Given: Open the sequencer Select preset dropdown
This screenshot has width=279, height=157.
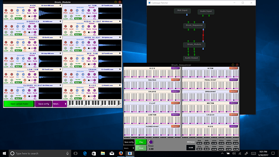Looking at the screenshot, I should 129,148.
